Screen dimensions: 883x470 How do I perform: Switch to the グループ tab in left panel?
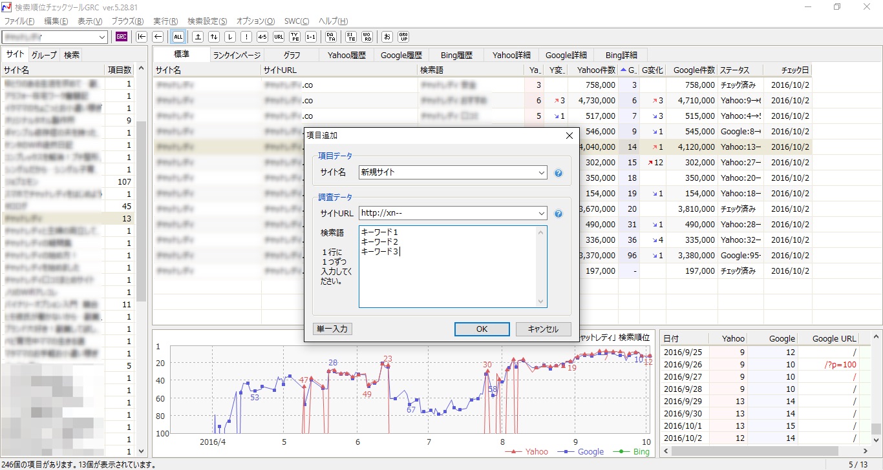(x=44, y=55)
